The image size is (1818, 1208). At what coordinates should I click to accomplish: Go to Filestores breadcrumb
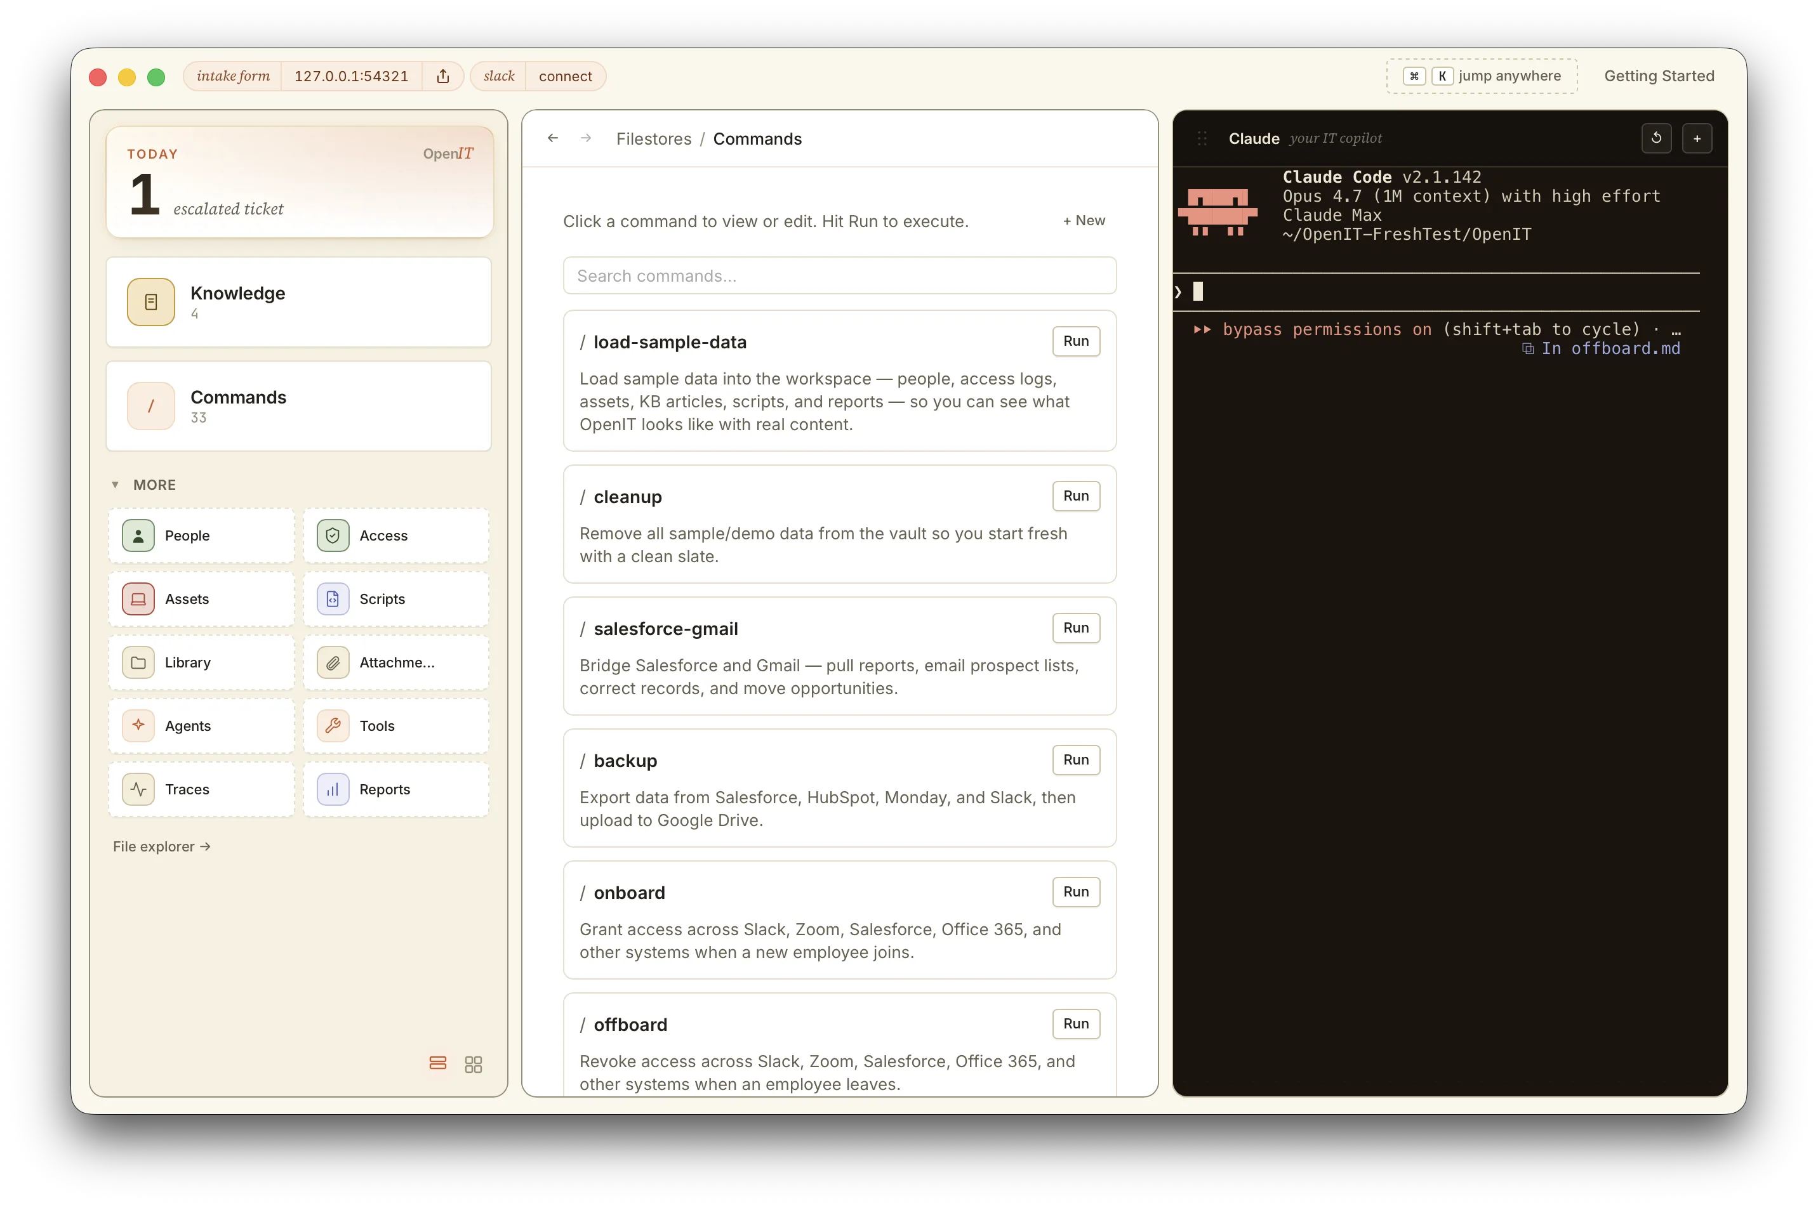pyautogui.click(x=654, y=139)
